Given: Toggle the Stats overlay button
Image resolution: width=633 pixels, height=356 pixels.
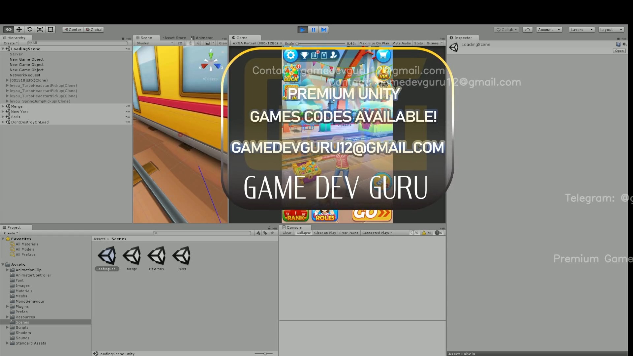Looking at the screenshot, I should (418, 43).
